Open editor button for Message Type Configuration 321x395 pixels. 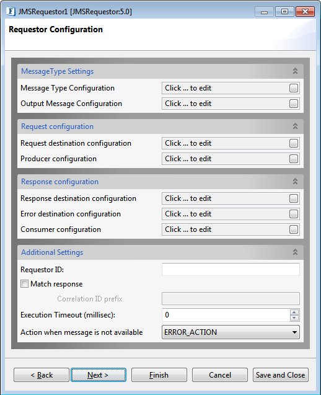point(294,88)
